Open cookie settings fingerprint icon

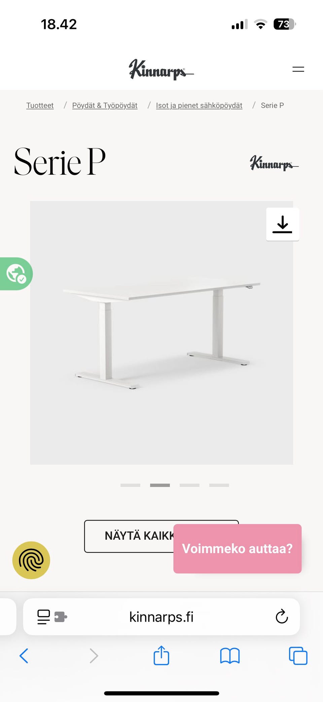pos(31,560)
